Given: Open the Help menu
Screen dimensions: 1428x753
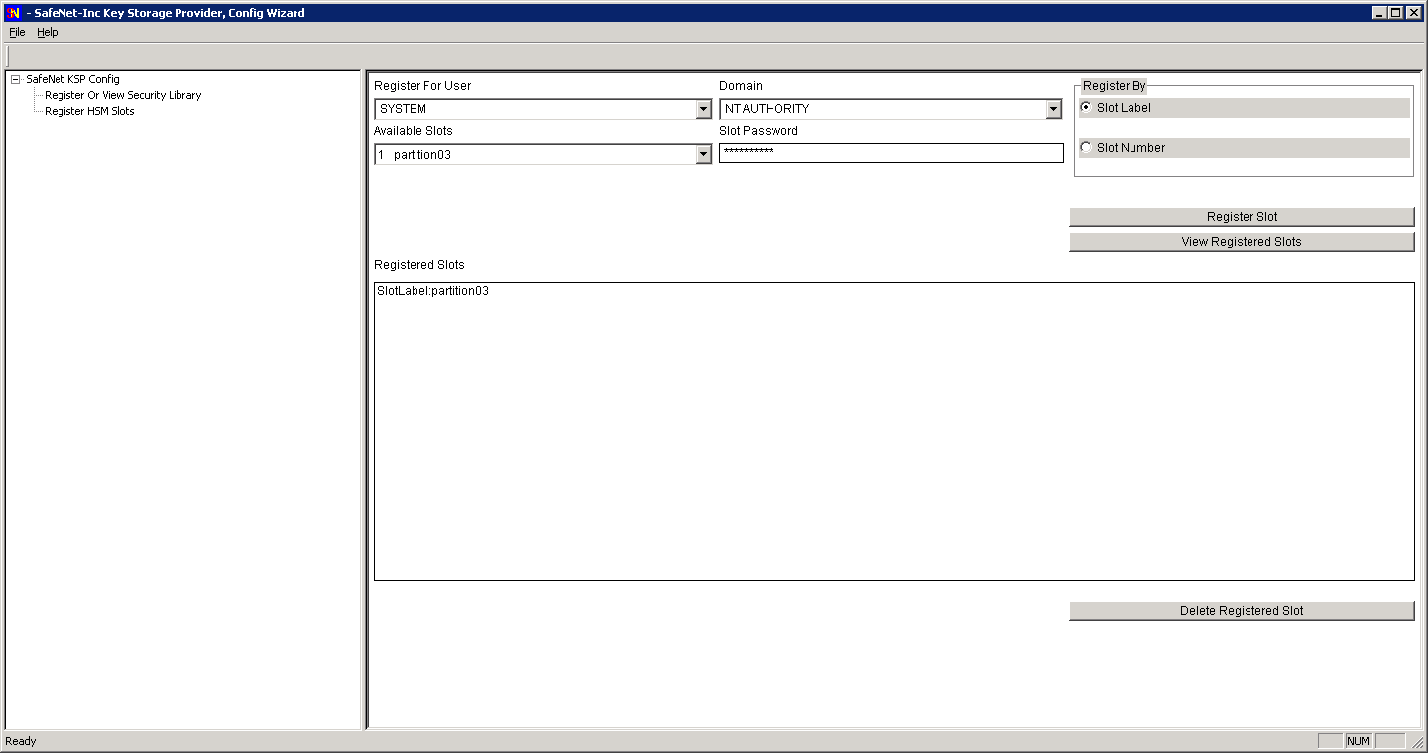Looking at the screenshot, I should click(x=48, y=32).
